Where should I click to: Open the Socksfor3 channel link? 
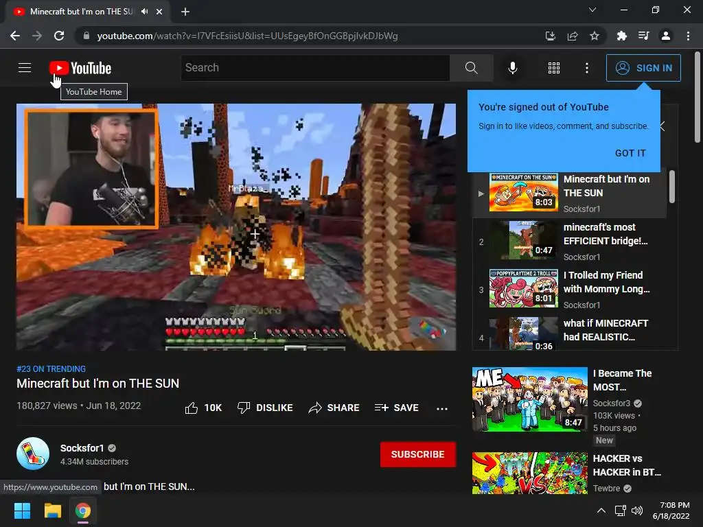[612, 403]
